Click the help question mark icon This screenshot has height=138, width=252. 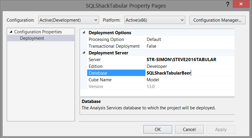227,5
